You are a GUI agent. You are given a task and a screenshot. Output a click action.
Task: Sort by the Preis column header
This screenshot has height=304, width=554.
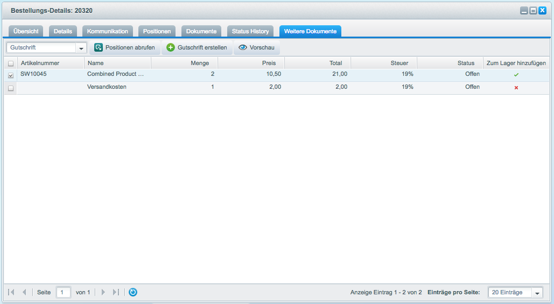[251, 63]
